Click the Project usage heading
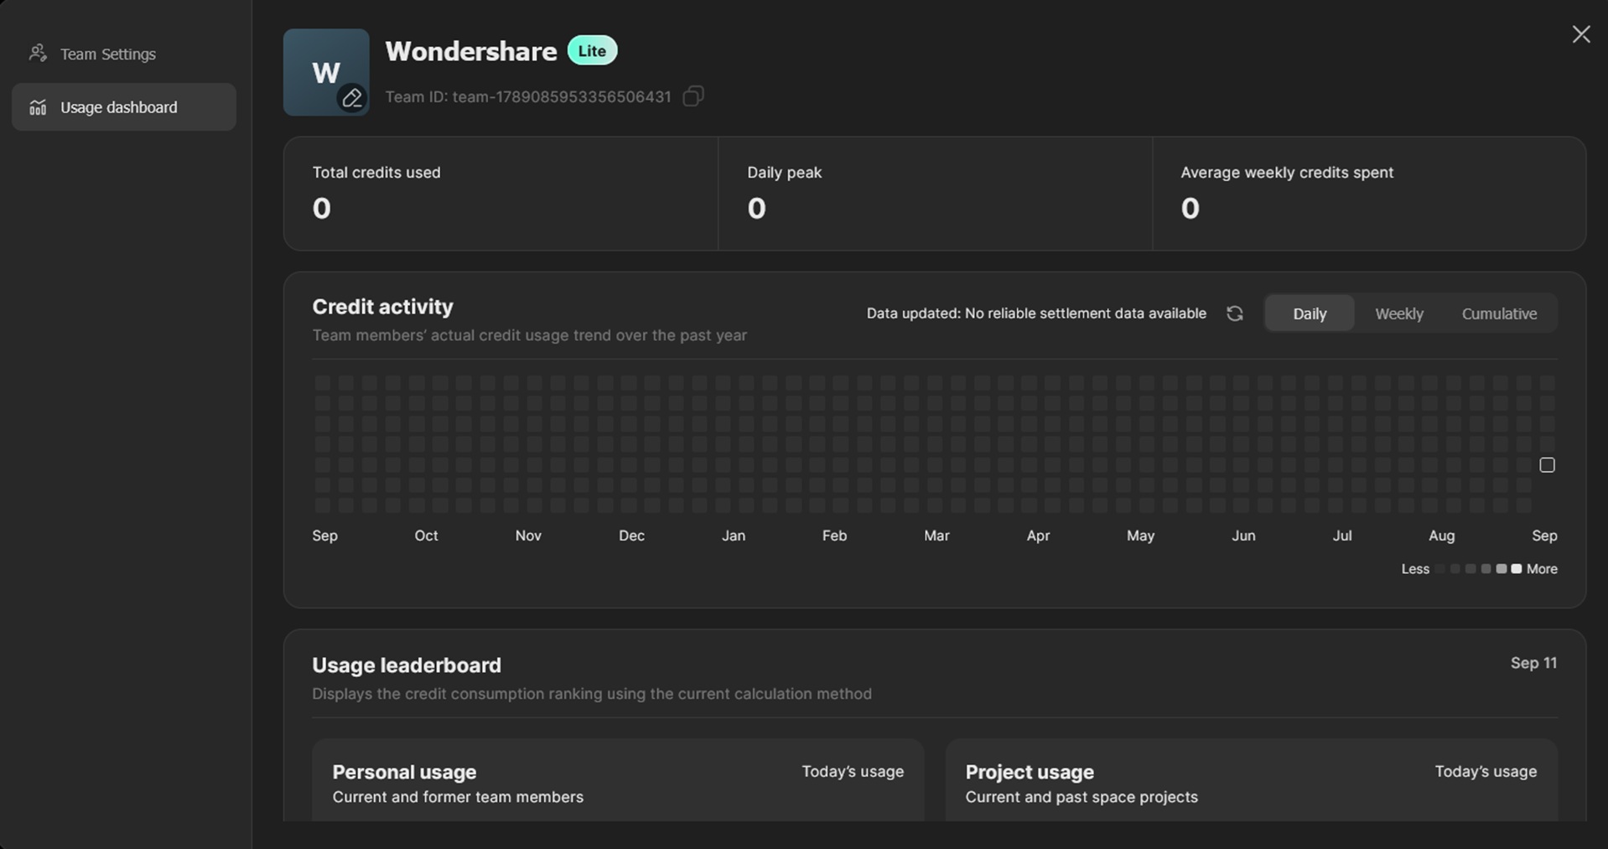This screenshot has width=1608, height=849. click(x=1030, y=772)
